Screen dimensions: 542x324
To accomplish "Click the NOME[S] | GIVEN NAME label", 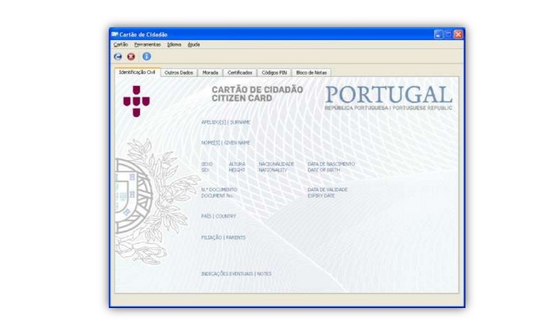I will 225,143.
